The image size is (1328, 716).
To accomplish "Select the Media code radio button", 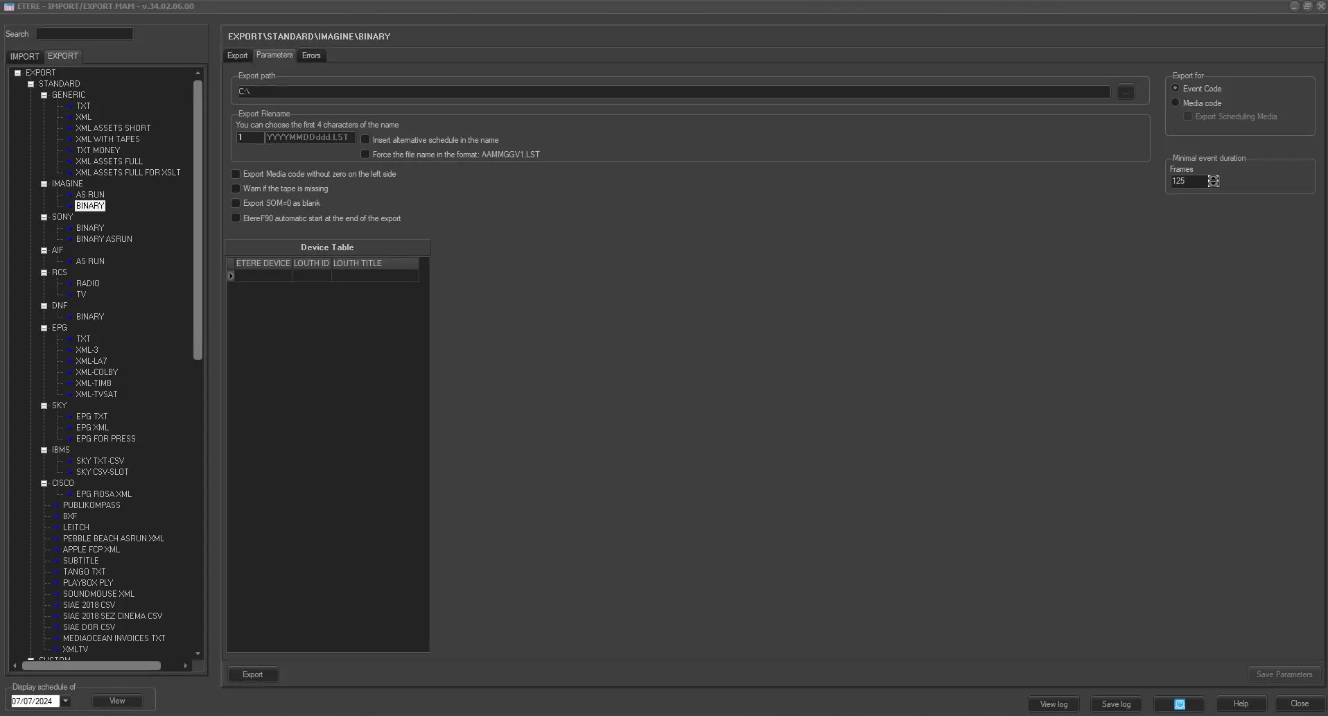I will click(x=1176, y=103).
